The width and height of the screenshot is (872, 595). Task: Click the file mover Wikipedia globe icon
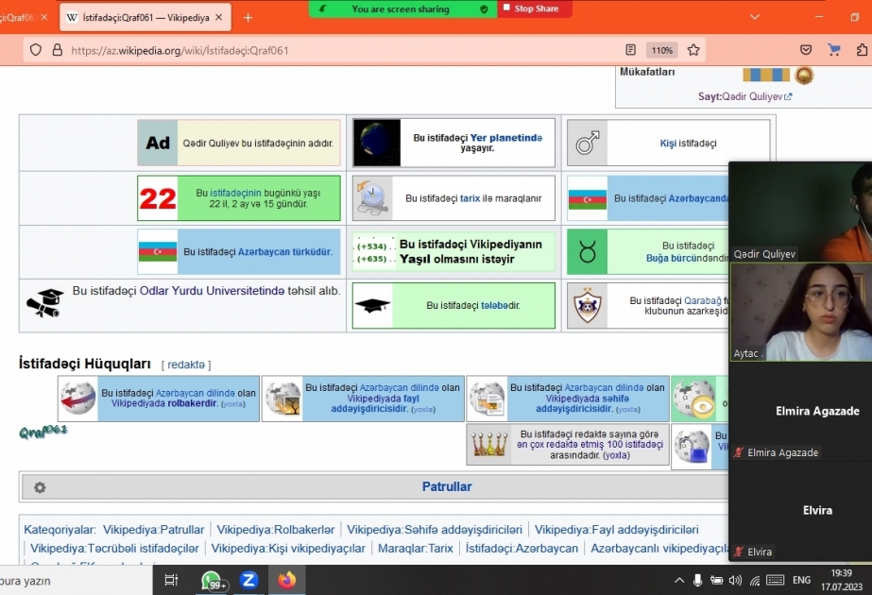[282, 399]
